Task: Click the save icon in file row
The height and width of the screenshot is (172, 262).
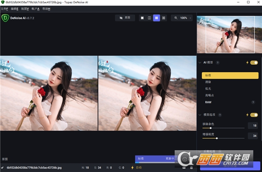Action: pos(184,168)
